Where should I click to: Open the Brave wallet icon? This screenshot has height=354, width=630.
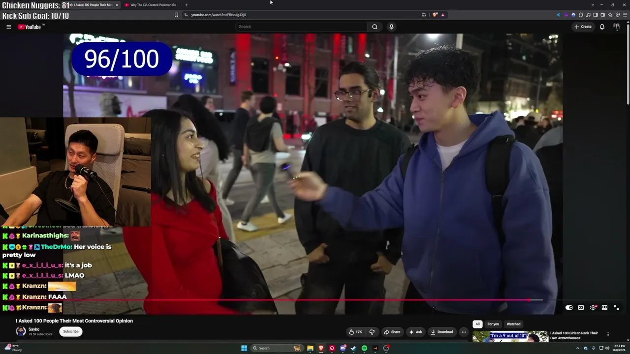click(x=603, y=15)
